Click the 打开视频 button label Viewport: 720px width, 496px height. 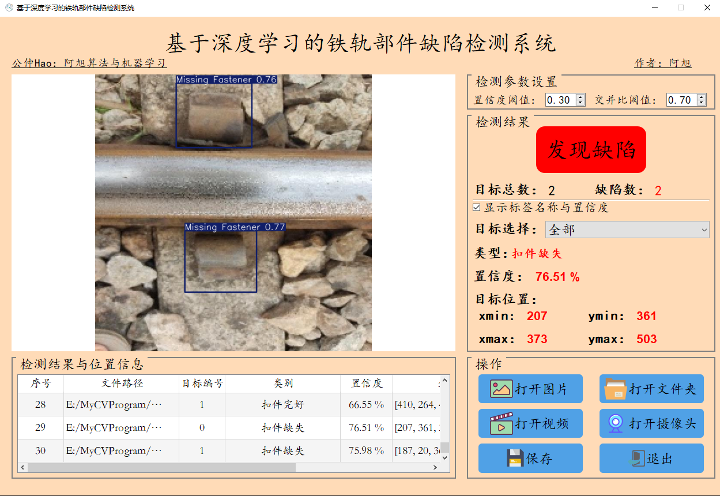[541, 424]
